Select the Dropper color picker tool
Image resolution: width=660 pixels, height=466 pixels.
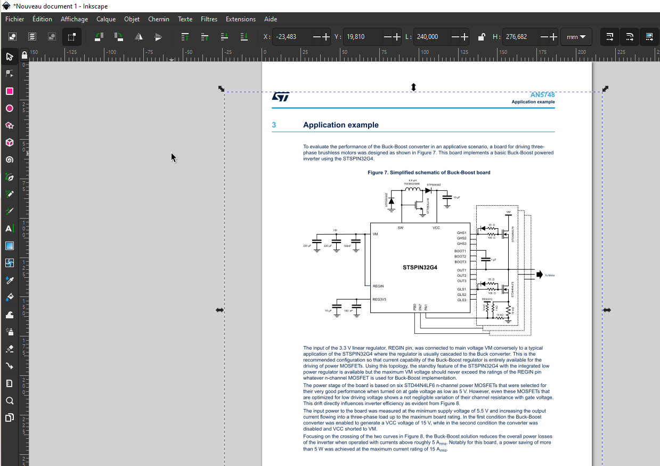[9, 280]
